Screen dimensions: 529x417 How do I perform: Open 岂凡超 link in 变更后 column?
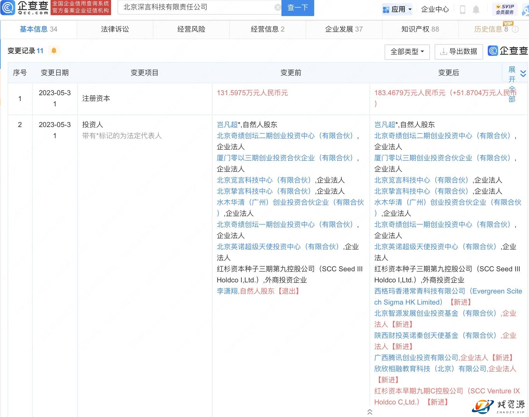click(385, 125)
